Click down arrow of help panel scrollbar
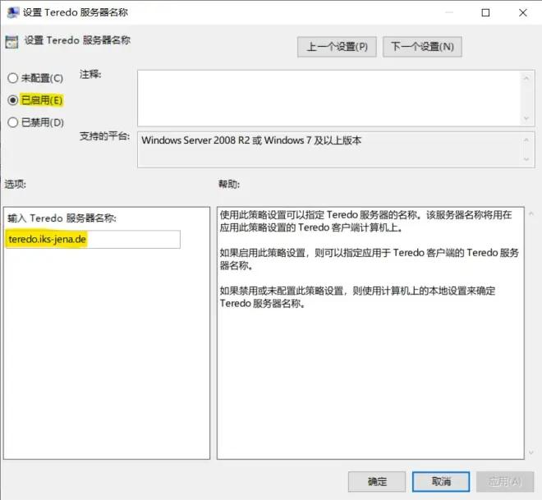The image size is (542, 500). click(531, 452)
